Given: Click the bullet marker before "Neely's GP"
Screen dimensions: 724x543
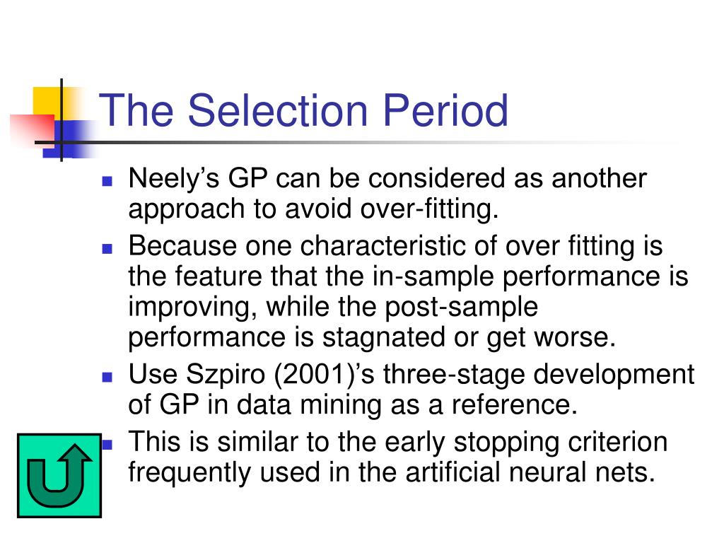Looking at the screenshot, I should [x=107, y=180].
